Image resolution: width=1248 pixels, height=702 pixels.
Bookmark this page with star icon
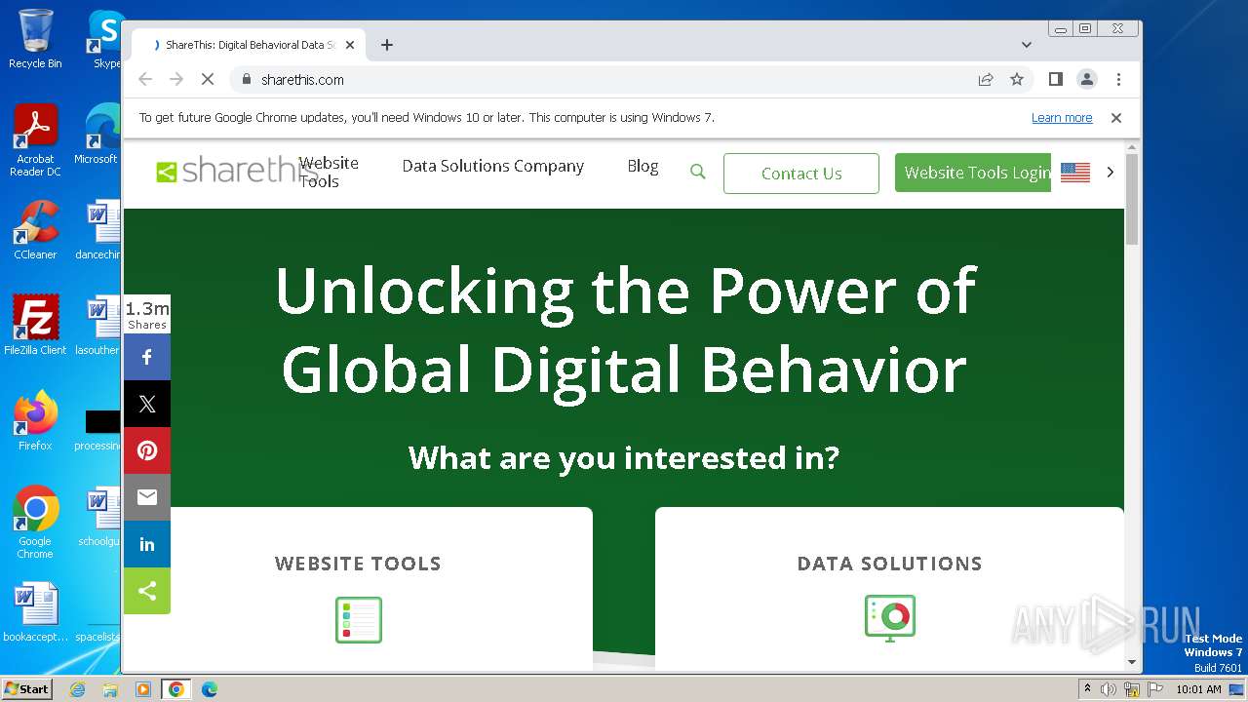click(1017, 80)
